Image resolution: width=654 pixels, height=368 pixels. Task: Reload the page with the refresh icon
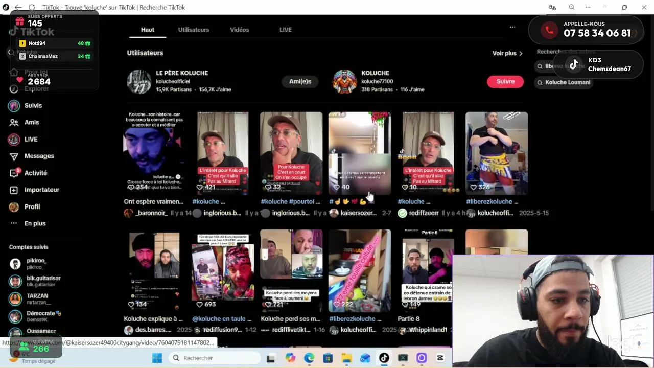(x=32, y=7)
